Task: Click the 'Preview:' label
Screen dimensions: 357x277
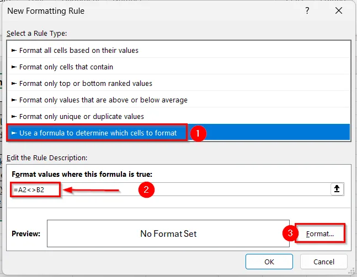Action: [26, 233]
